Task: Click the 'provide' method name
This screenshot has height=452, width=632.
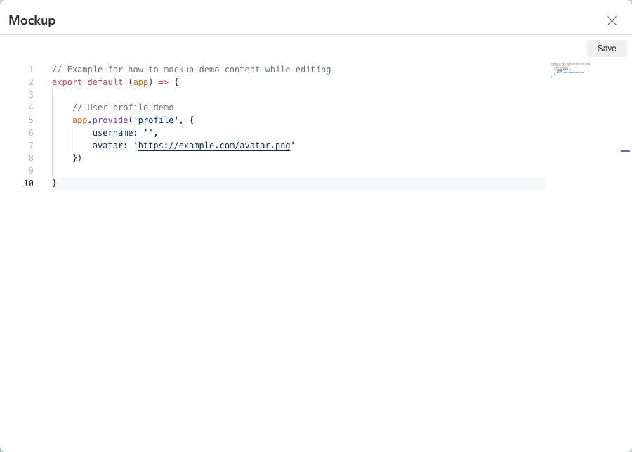Action: tap(110, 120)
